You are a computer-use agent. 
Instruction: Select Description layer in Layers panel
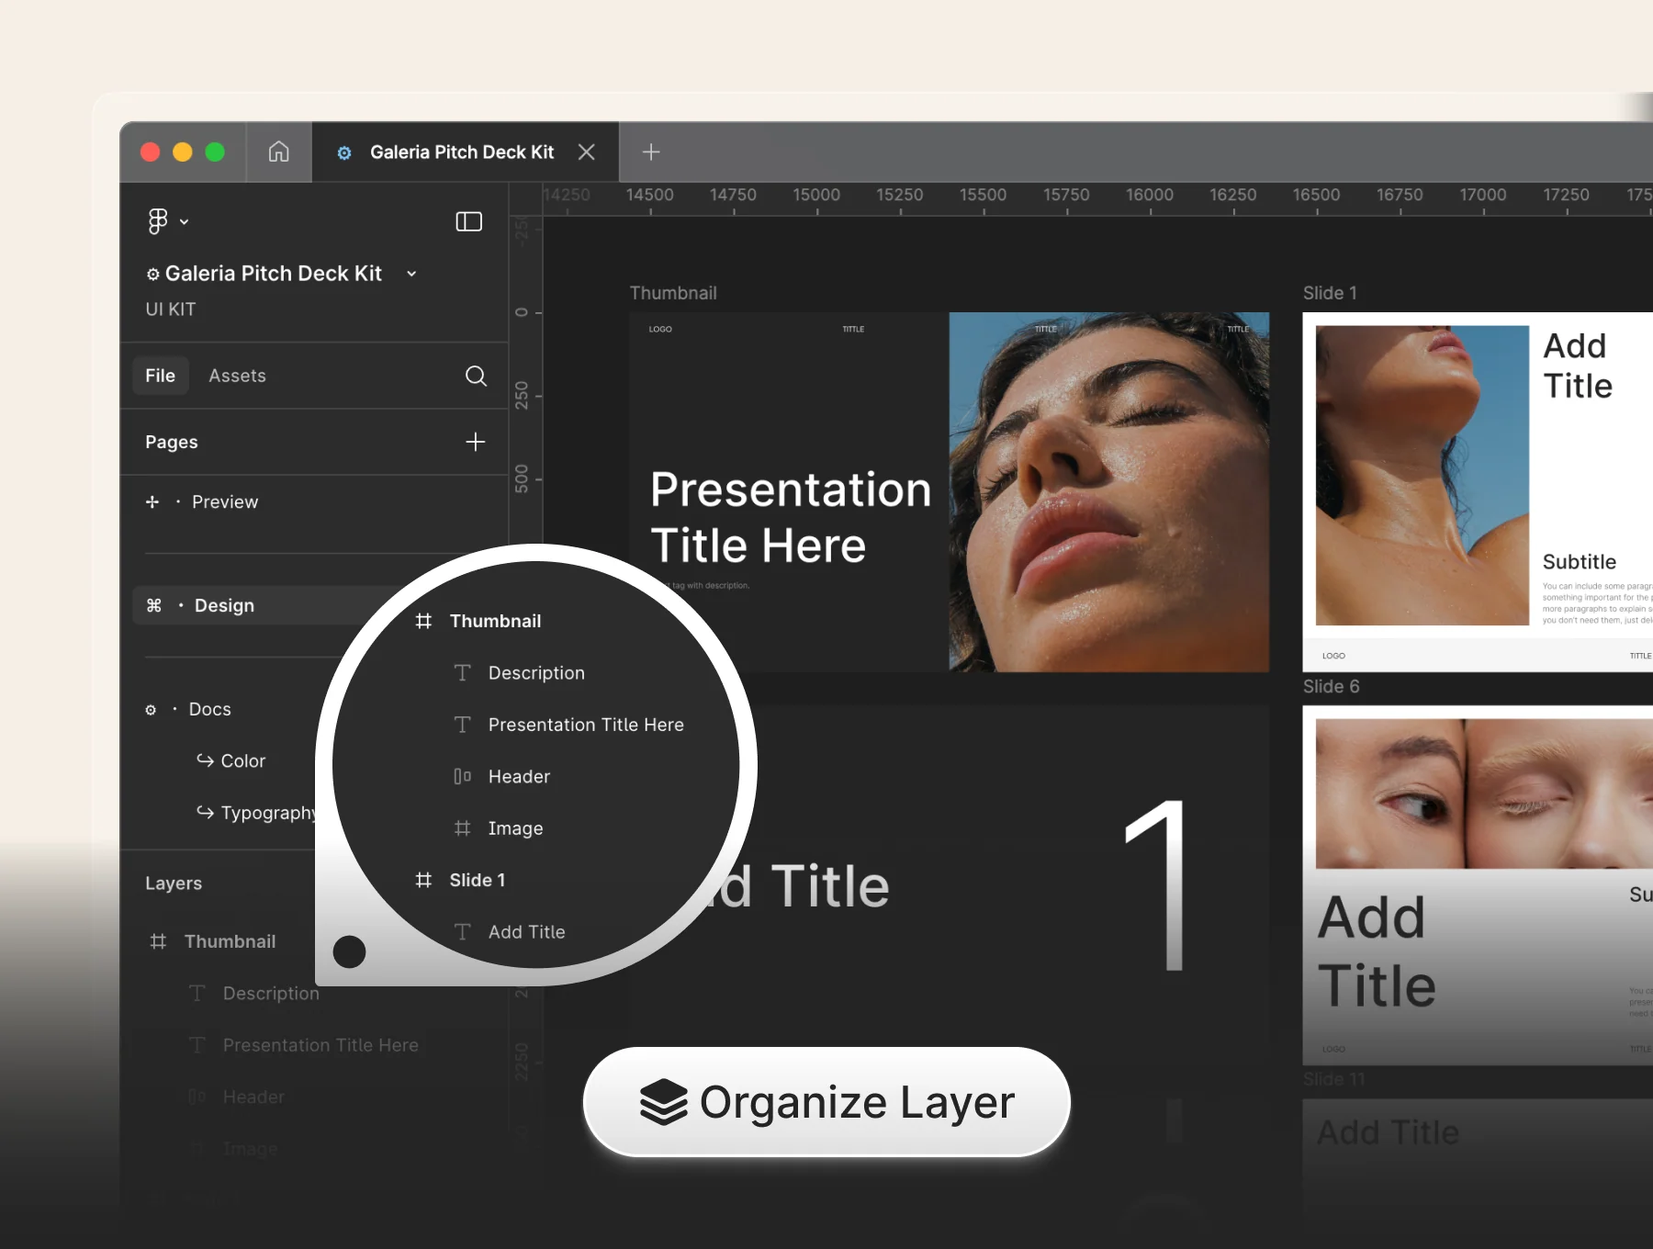click(271, 994)
